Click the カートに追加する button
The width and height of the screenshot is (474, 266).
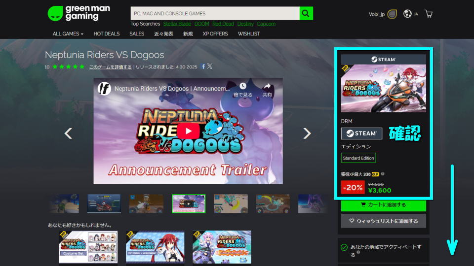click(x=383, y=205)
